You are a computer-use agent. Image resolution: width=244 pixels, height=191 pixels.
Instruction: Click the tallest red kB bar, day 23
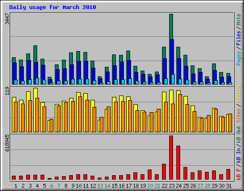[x=171, y=158]
